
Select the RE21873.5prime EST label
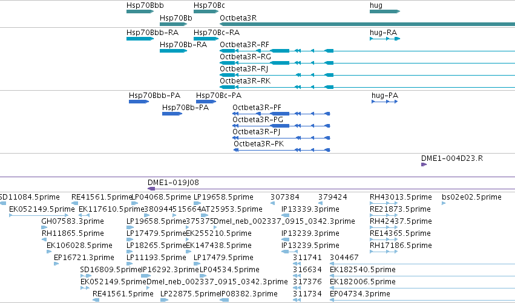(x=401, y=209)
